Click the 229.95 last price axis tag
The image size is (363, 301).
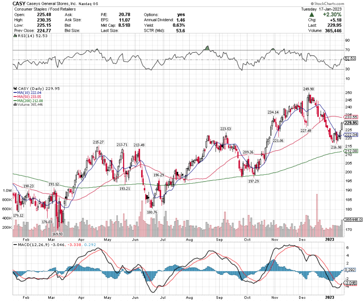(351, 123)
